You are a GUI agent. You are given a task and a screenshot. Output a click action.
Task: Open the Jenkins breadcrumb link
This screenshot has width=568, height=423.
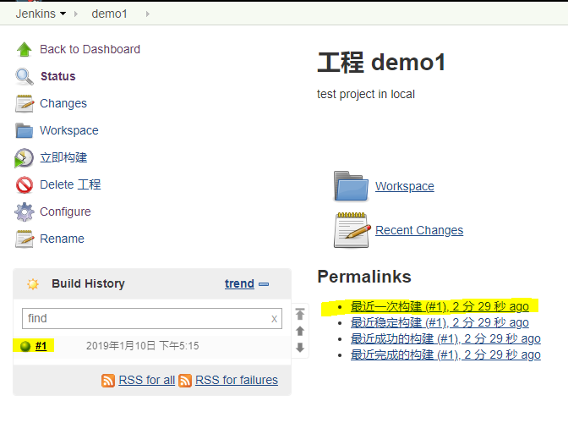pos(35,14)
